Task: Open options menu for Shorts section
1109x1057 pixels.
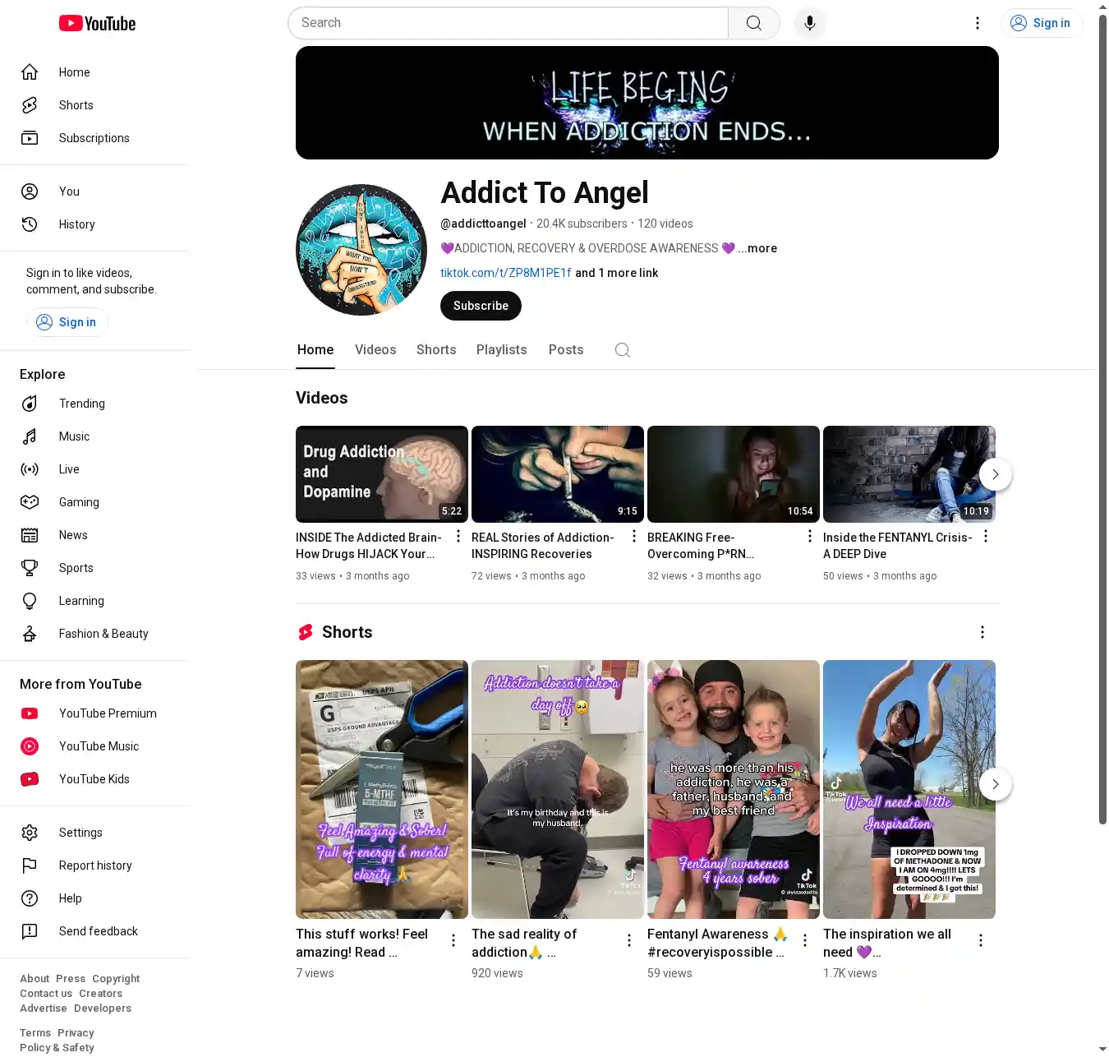Action: coord(982,632)
